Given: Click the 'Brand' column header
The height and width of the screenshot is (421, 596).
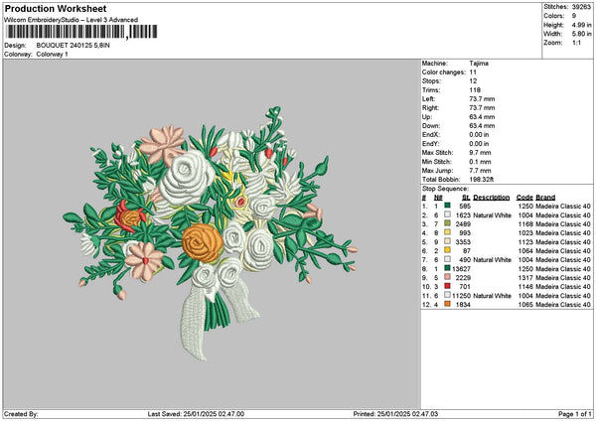Looking at the screenshot, I should pyautogui.click(x=545, y=198).
